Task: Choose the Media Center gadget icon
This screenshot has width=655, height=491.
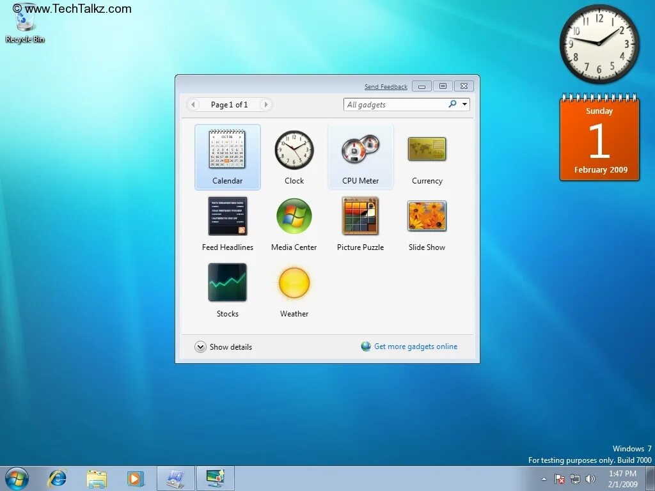Action: coord(294,216)
